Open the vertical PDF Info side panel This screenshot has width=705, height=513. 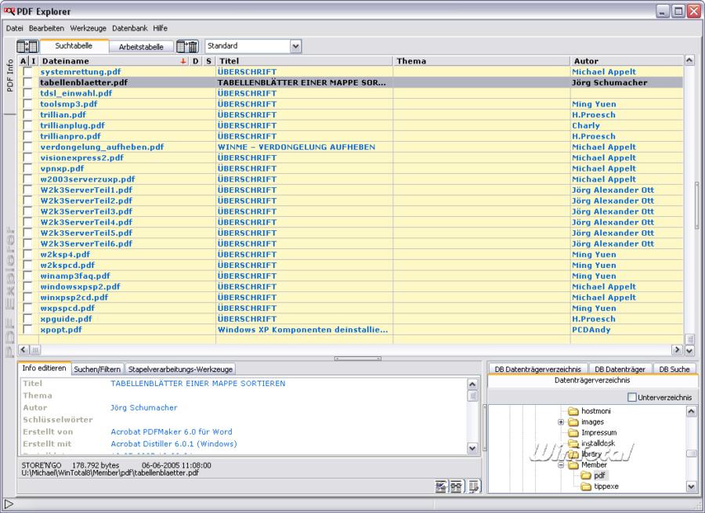coord(9,76)
